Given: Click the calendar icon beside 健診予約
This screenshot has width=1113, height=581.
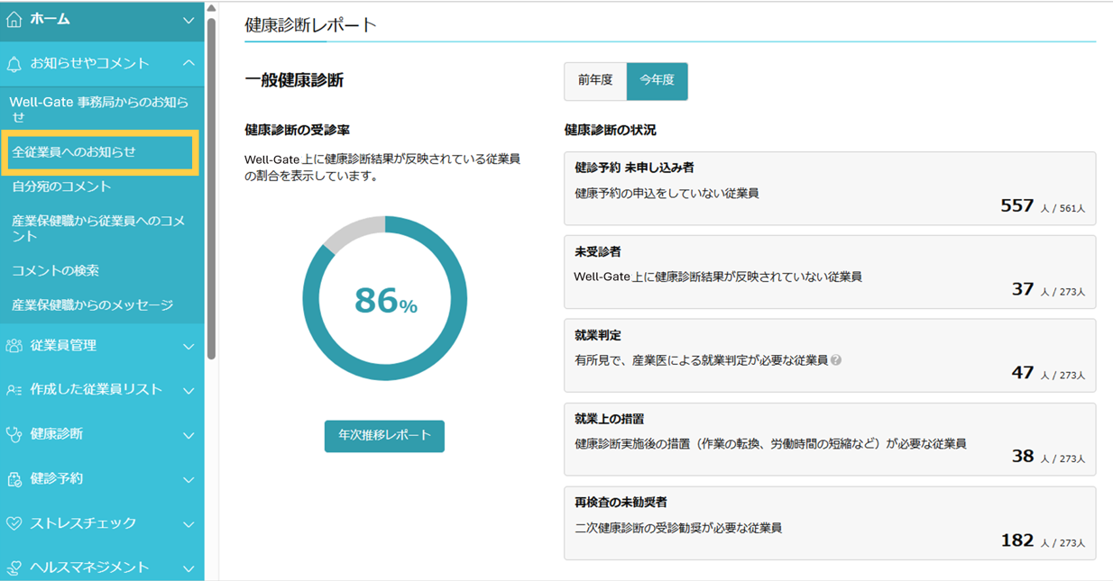Looking at the screenshot, I should click(14, 479).
